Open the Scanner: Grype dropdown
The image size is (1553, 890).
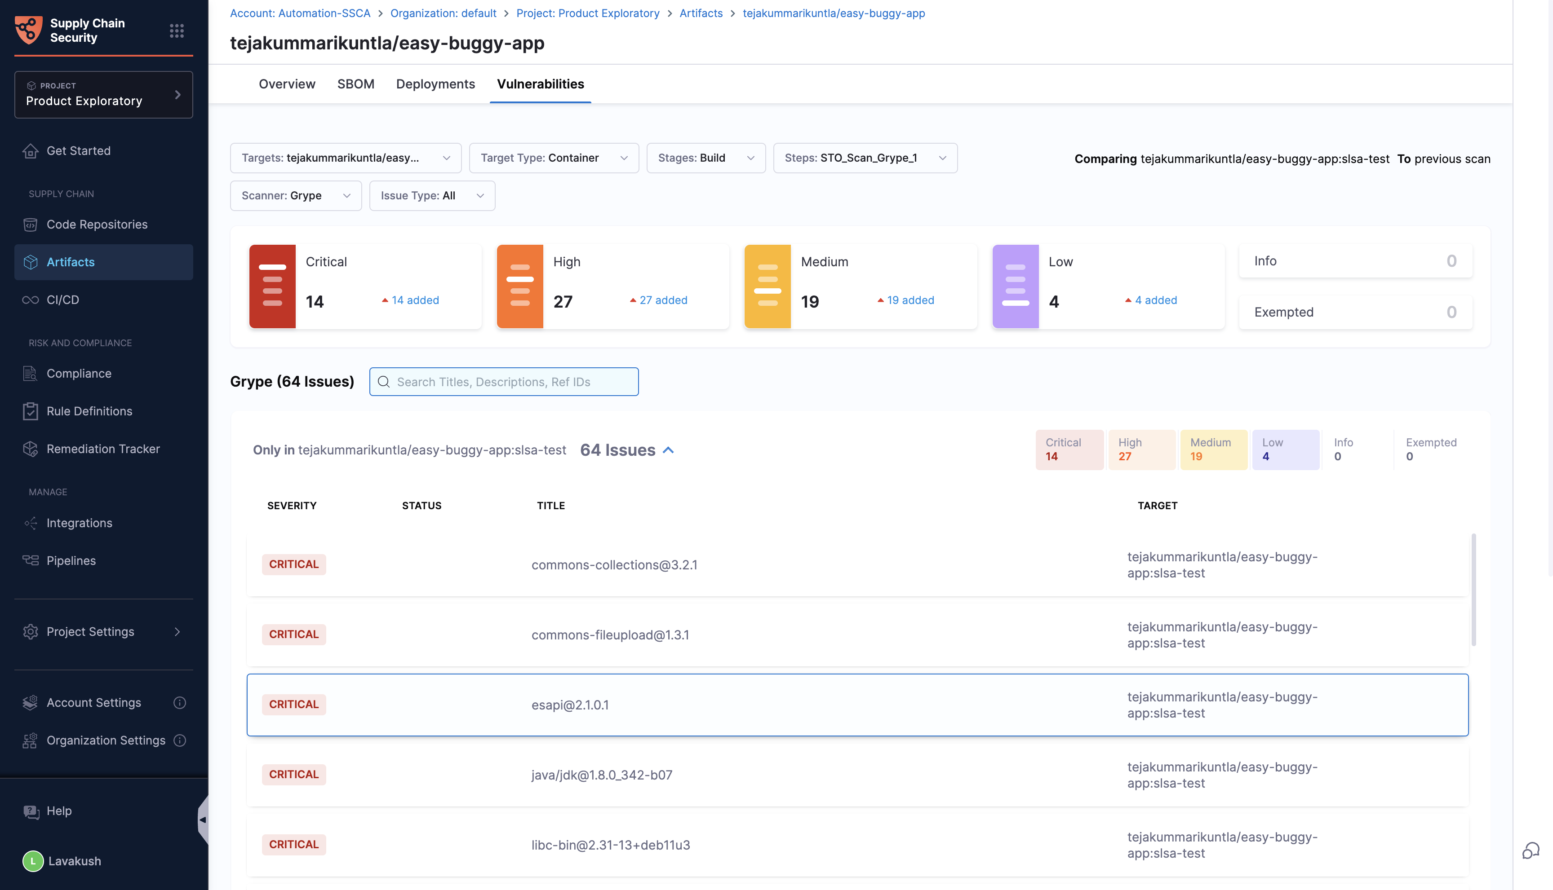tap(295, 196)
